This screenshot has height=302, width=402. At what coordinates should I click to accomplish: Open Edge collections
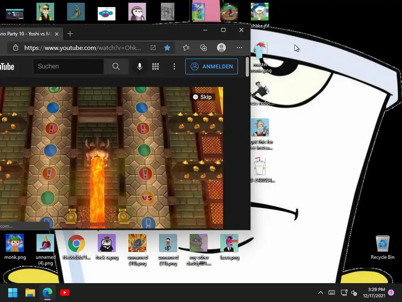pos(203,48)
